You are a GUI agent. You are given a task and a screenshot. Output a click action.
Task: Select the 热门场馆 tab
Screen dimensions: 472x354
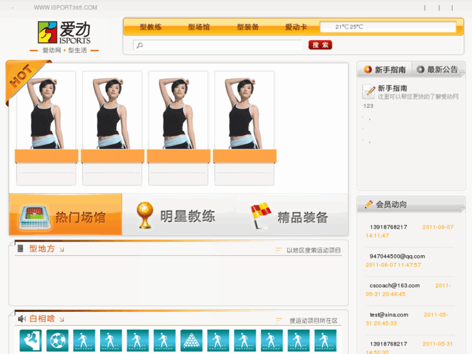pos(66,214)
